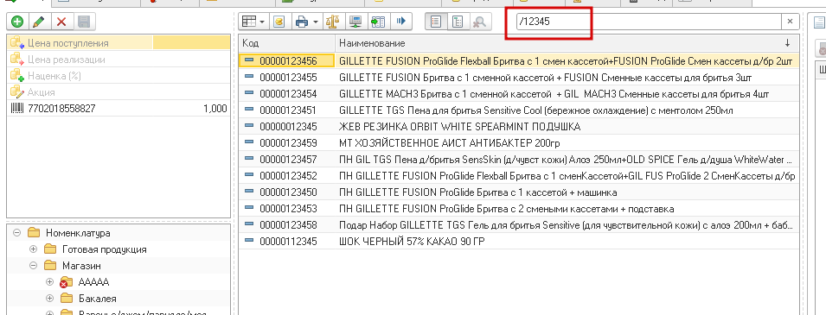Click the cancel search magnifier icon

point(480,22)
